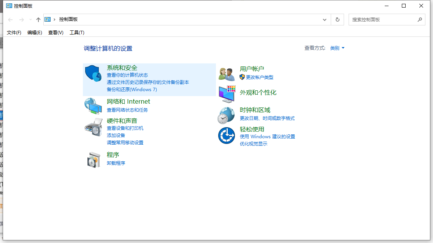Viewport: 433px width, 243px height.
Task: Click the Network and Internet globe icon
Action: [x=93, y=106]
